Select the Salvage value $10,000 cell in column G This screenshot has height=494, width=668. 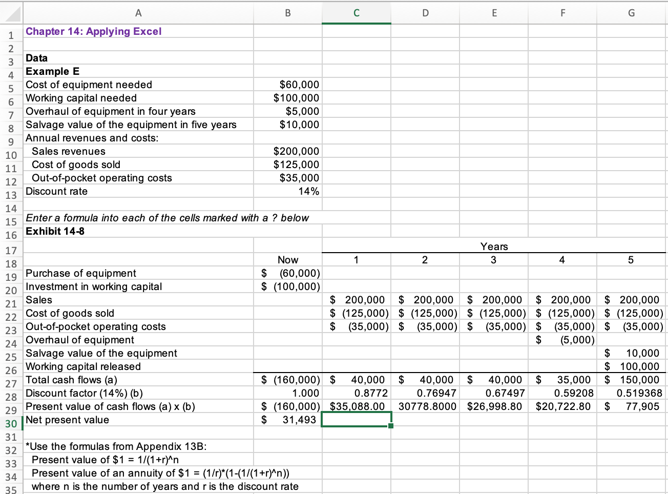[631, 353]
